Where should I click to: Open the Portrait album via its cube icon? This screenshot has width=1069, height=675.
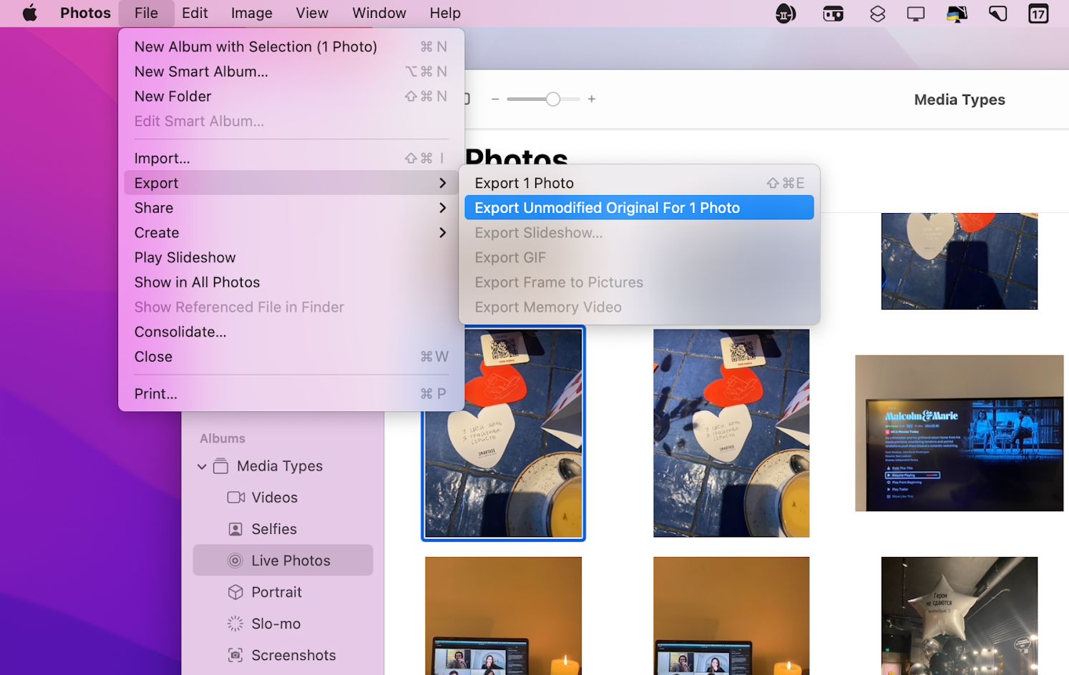[235, 591]
